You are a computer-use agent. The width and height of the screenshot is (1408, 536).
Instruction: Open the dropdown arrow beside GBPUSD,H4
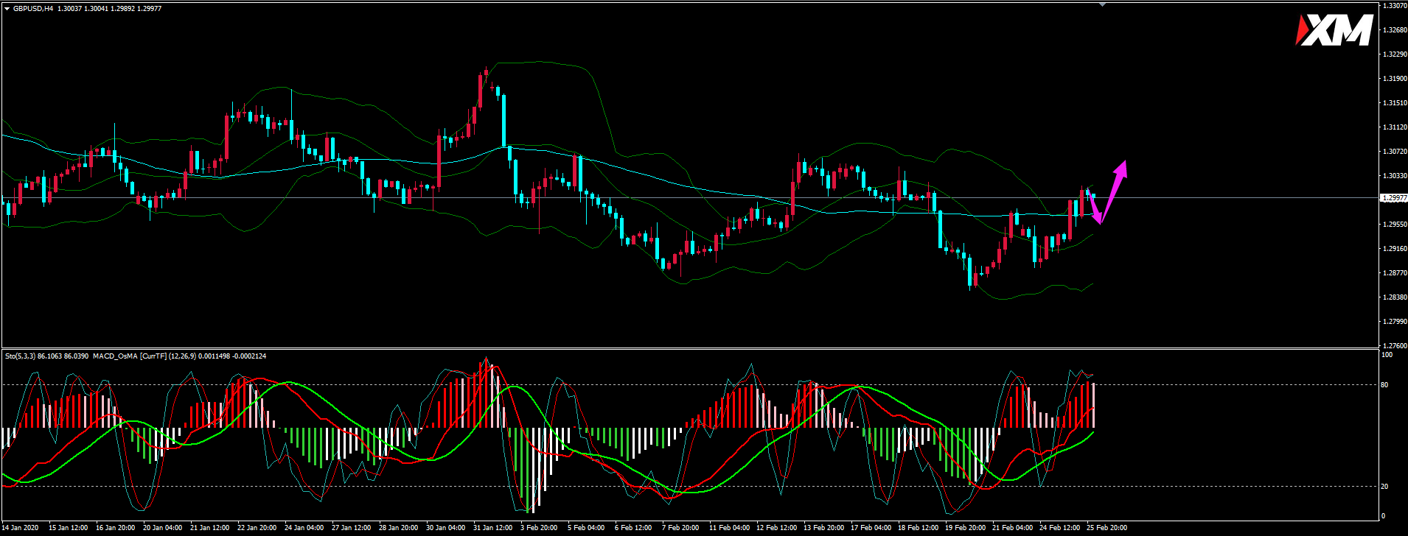(7, 9)
